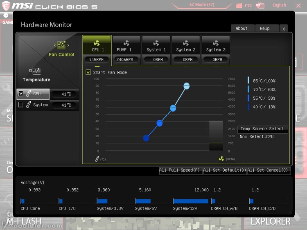The image size is (307, 230).
Task: Enable the System temperature checkbox
Action: tap(21, 105)
